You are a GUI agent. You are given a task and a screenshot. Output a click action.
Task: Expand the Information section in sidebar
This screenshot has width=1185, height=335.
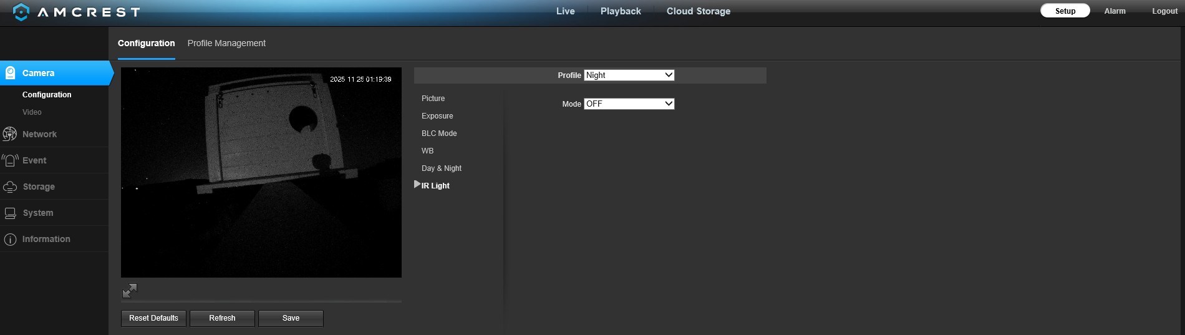click(x=54, y=239)
